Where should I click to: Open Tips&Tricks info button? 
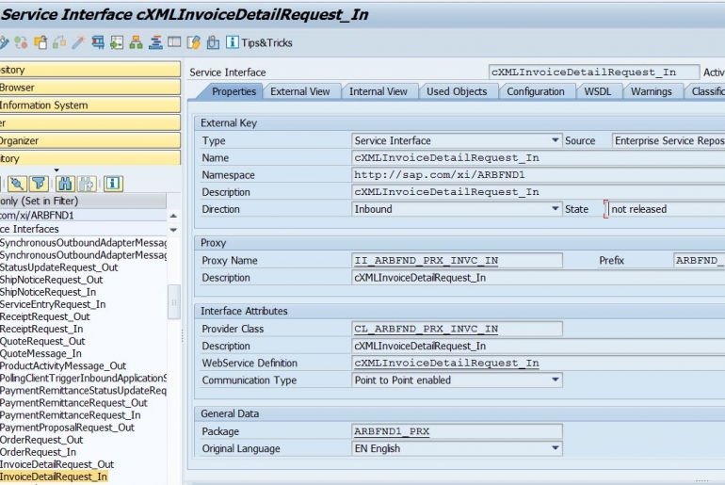tap(259, 42)
